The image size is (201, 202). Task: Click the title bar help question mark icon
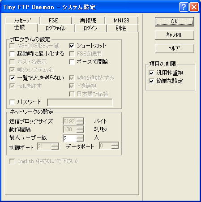(x=184, y=7)
